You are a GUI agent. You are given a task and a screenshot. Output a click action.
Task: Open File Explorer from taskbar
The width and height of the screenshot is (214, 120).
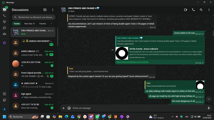60,117
